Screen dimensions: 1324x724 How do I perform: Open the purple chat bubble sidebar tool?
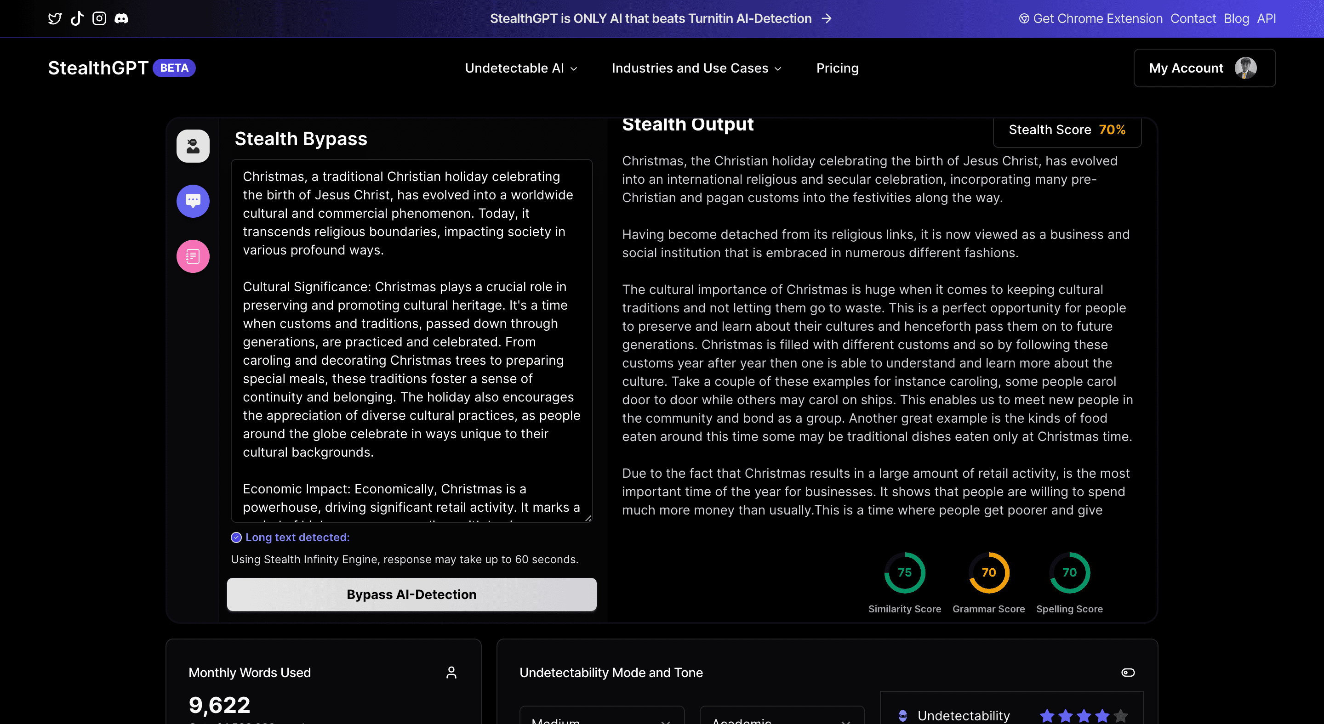[x=193, y=201]
